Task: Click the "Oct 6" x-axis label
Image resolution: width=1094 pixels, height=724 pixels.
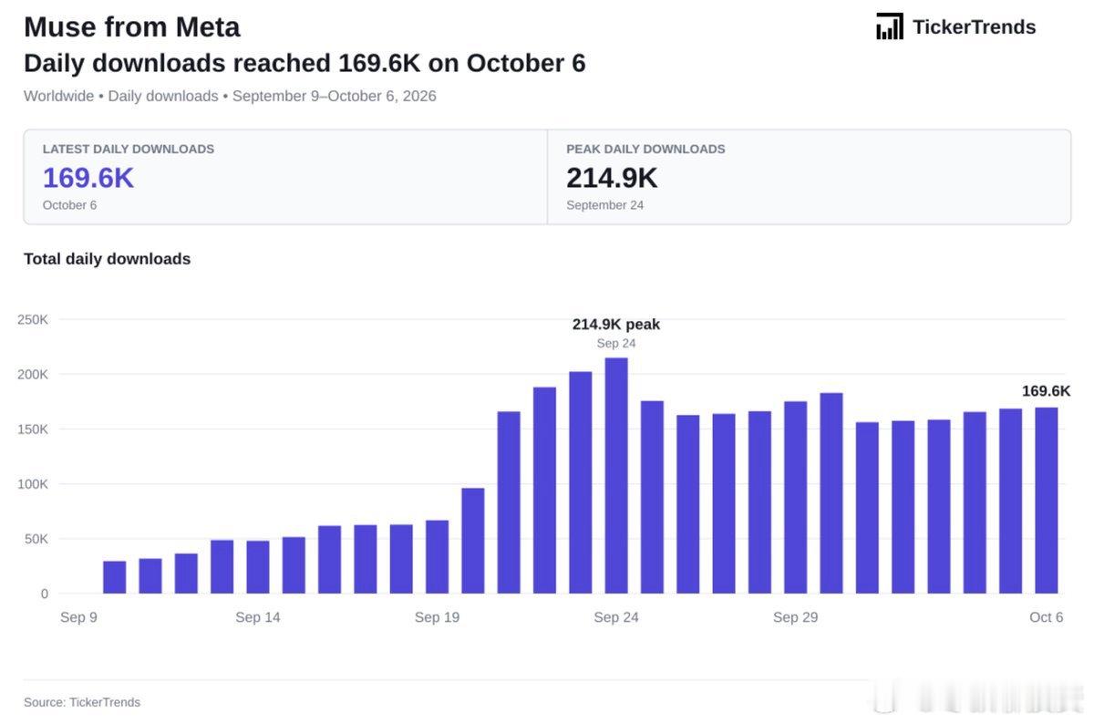Action: (x=1047, y=617)
